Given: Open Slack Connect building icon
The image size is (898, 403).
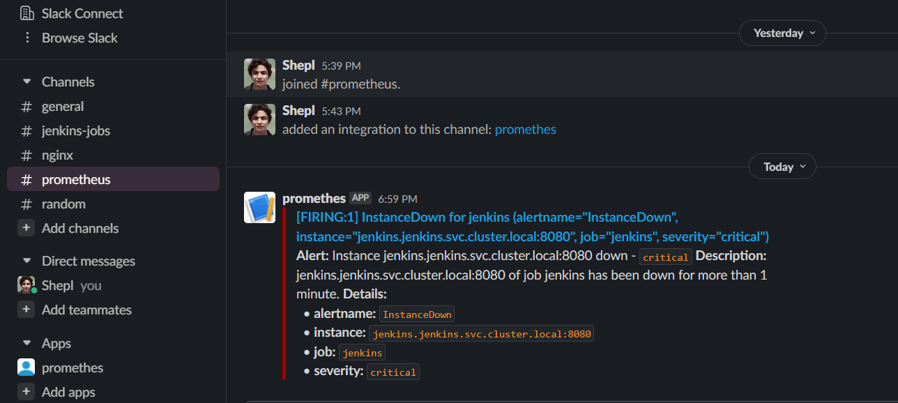Looking at the screenshot, I should [26, 13].
